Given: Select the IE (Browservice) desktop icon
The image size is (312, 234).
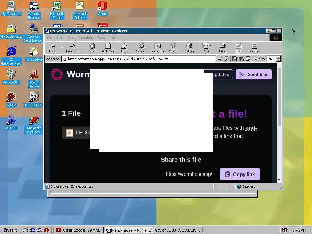Looking at the screenshot, I should coord(11,56).
